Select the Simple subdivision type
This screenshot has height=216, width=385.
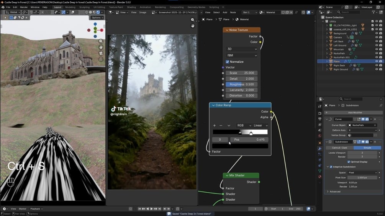click(x=367, y=148)
